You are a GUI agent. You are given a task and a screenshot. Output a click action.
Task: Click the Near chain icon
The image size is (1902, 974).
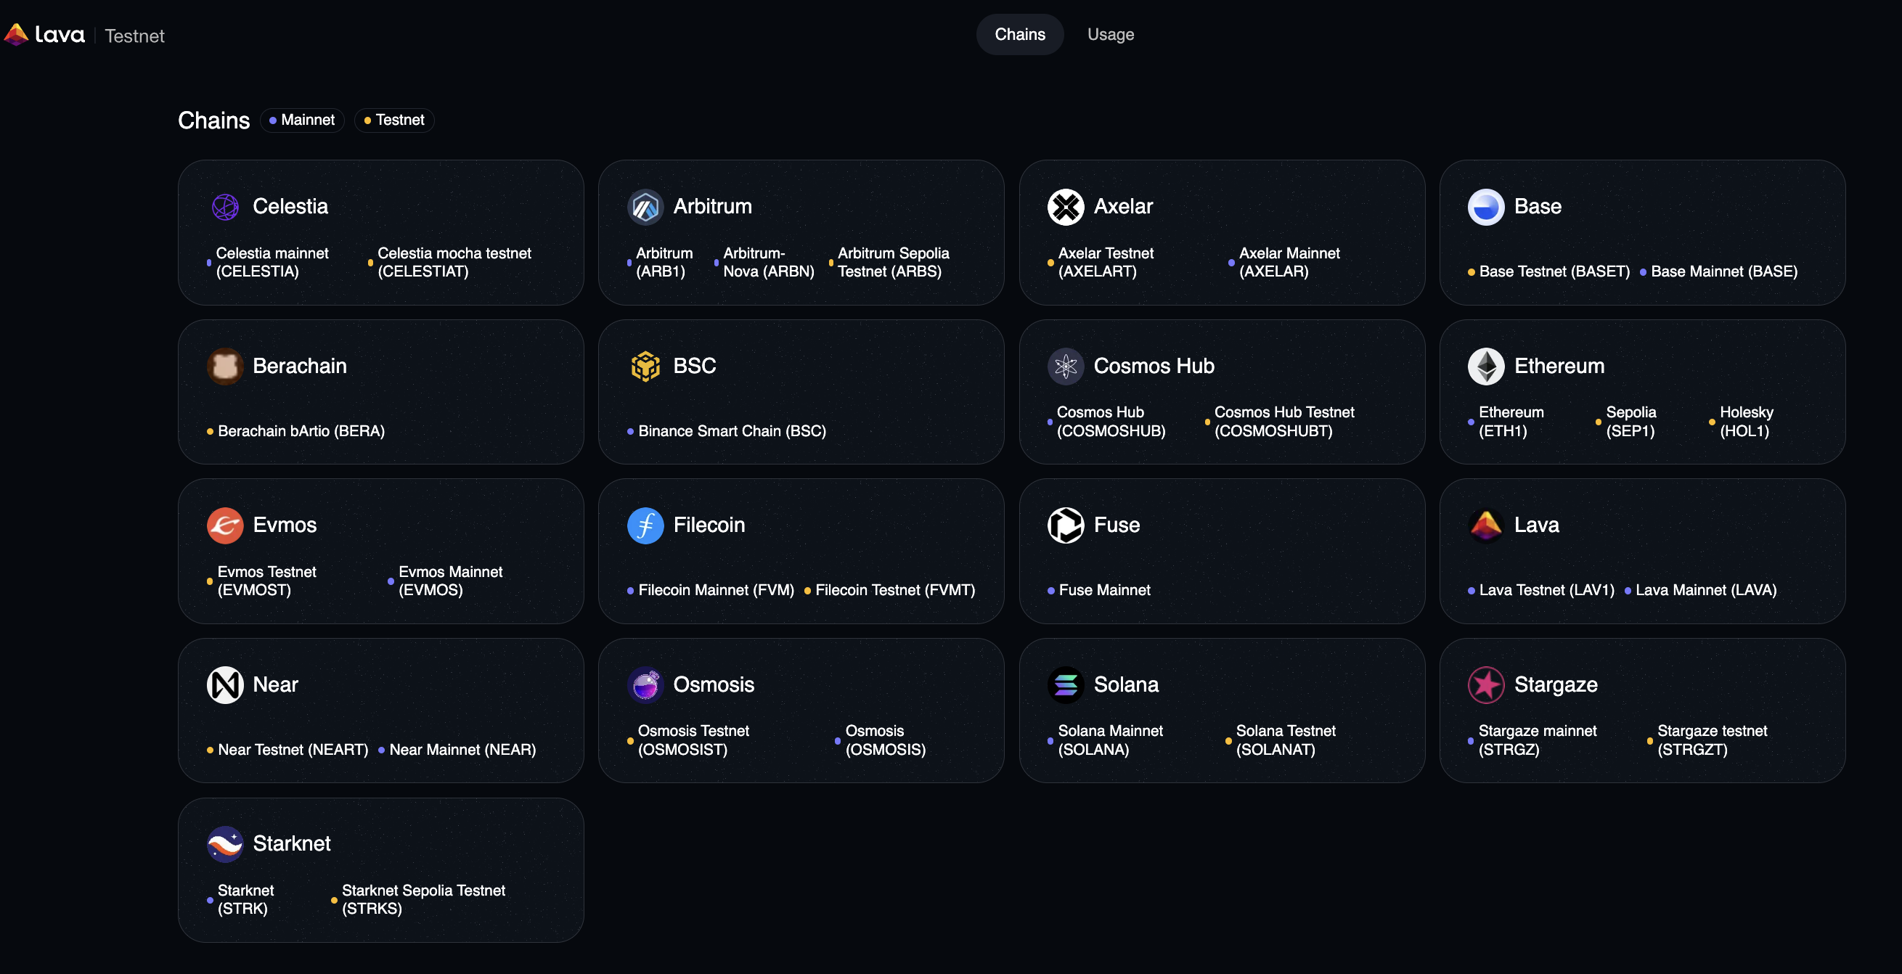(225, 685)
